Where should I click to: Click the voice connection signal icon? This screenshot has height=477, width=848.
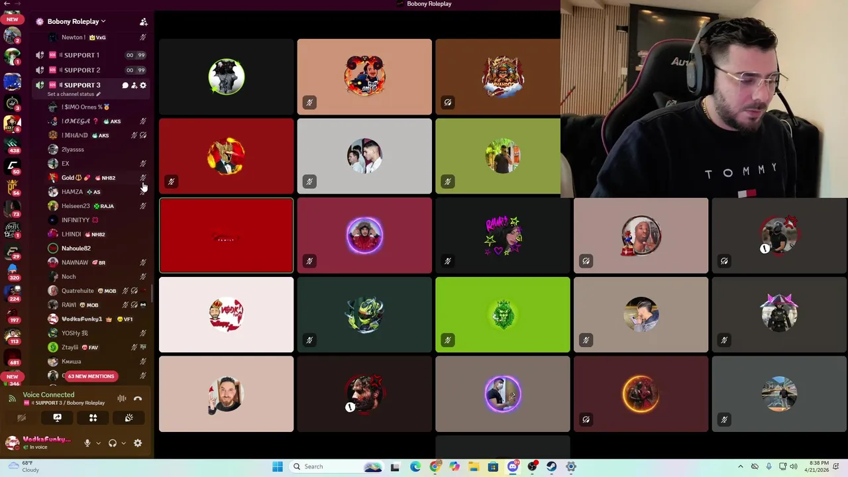pos(12,398)
